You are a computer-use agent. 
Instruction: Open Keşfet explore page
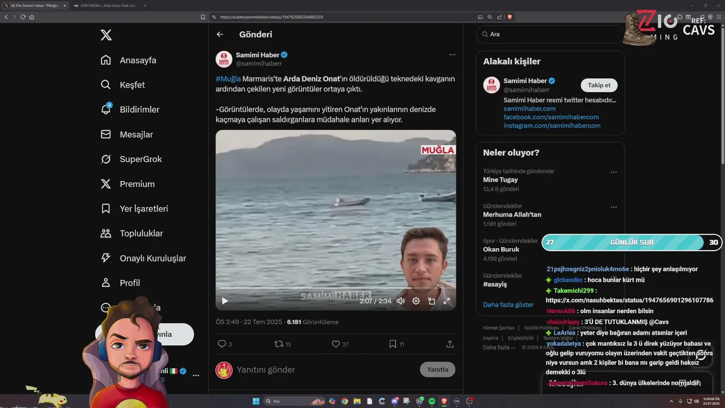click(x=123, y=85)
